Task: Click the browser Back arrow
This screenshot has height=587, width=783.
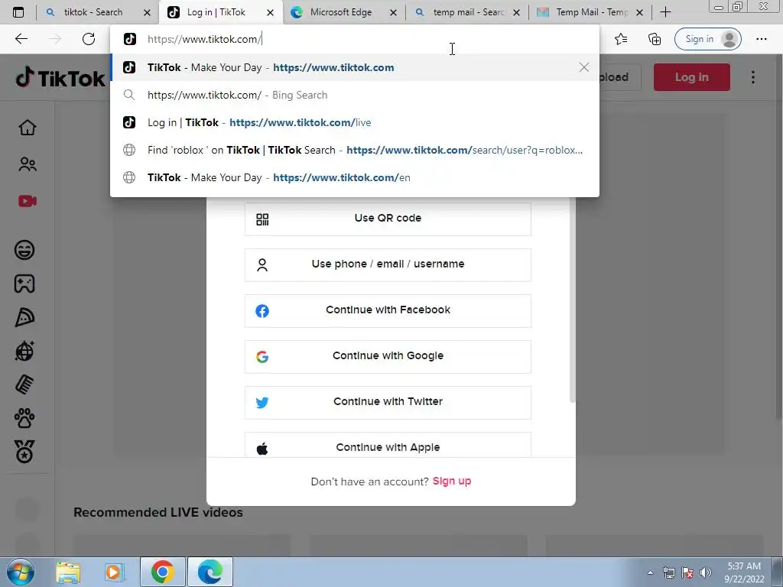Action: 21,39
